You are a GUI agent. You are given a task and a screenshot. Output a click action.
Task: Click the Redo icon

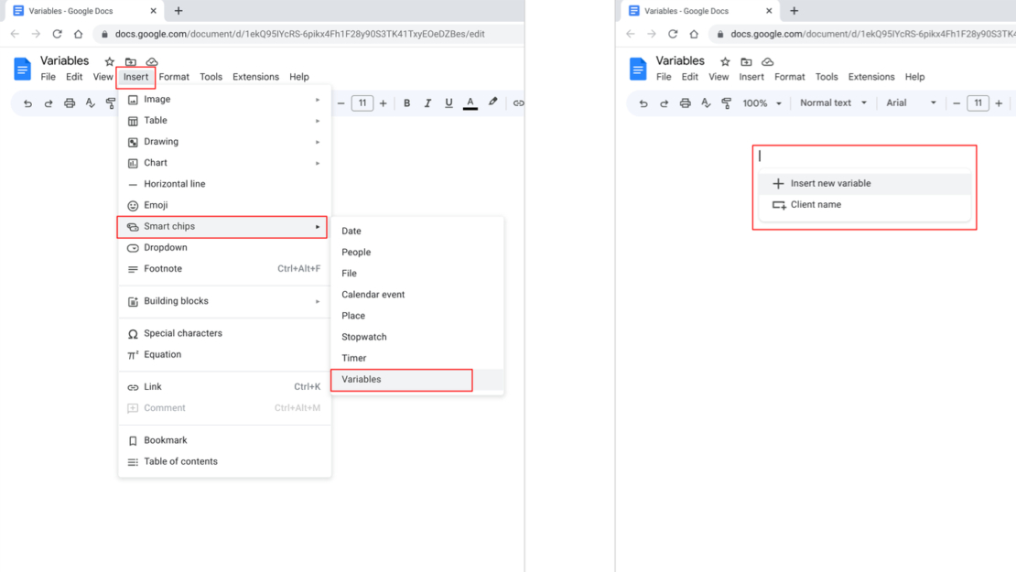pyautogui.click(x=49, y=103)
